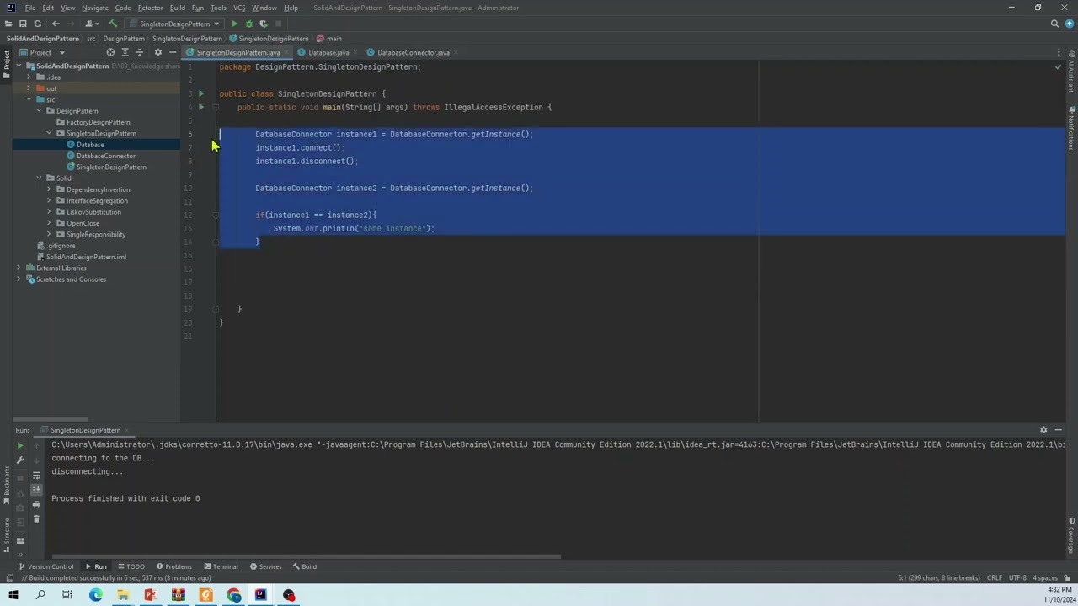Rerun the program in the Run panel

pyautogui.click(x=20, y=445)
